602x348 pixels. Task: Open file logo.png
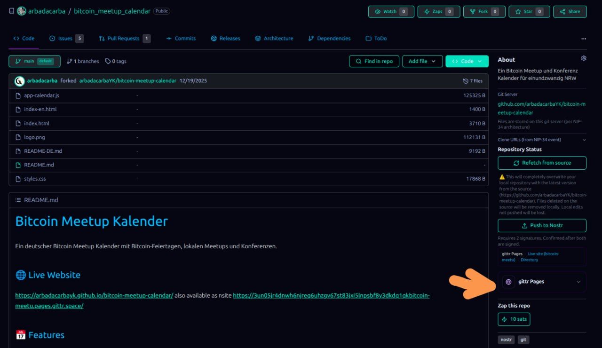point(35,137)
